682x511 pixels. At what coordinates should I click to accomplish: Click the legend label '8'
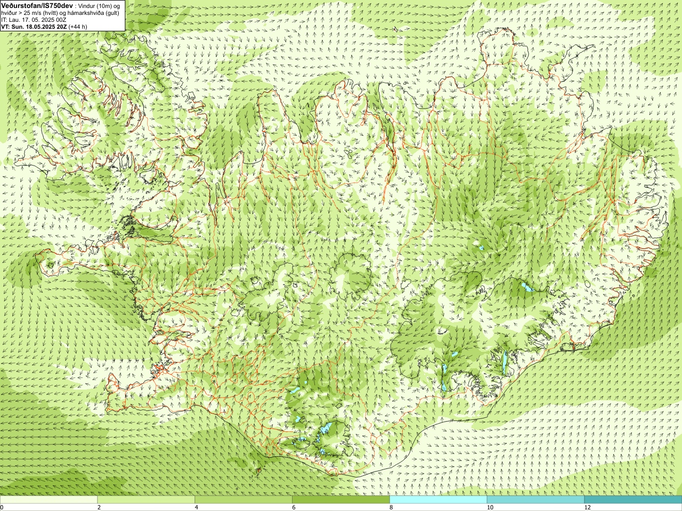pos(392,507)
